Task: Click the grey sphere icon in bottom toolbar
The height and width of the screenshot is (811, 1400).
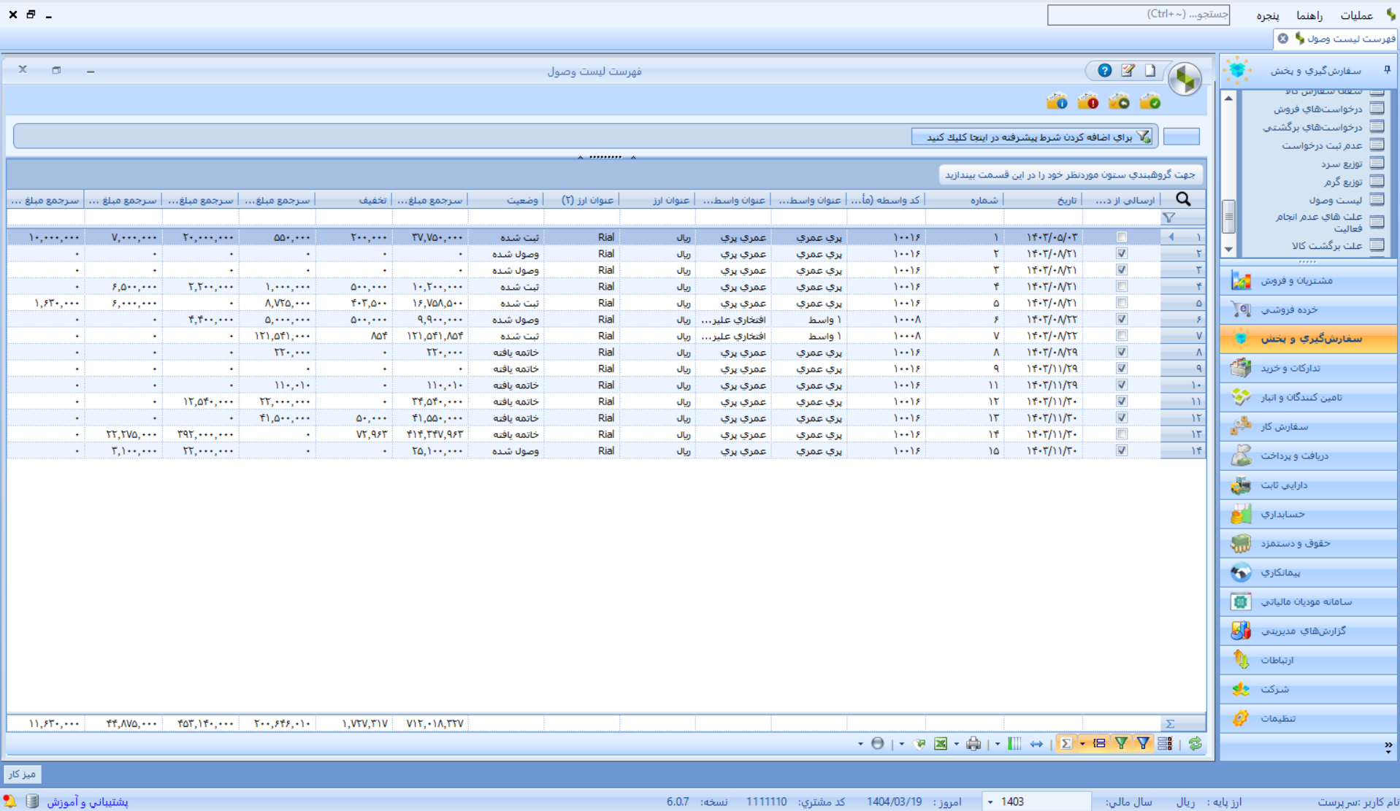Action: [878, 744]
